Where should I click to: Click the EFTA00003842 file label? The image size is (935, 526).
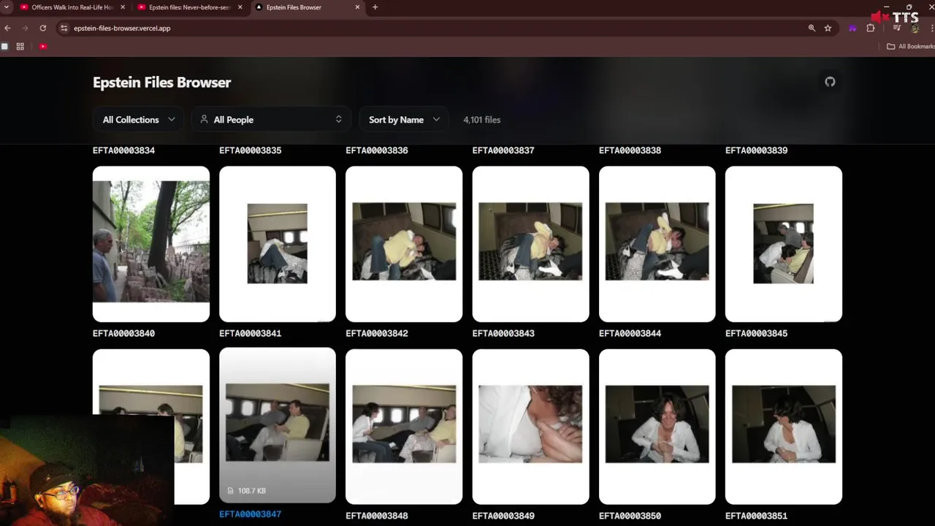click(x=377, y=333)
